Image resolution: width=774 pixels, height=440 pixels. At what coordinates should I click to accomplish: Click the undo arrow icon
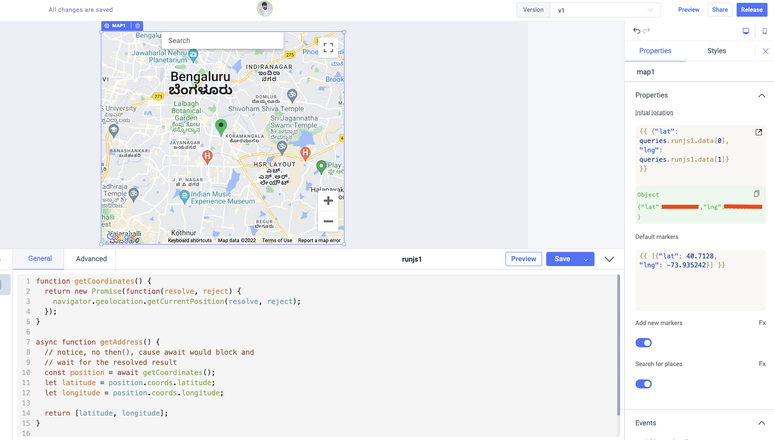pos(636,31)
